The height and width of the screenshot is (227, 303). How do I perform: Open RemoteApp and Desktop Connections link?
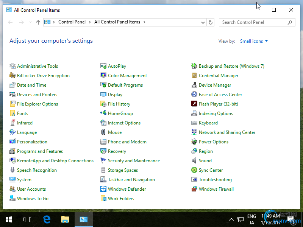tap(55, 161)
